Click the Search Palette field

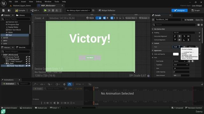(16, 19)
